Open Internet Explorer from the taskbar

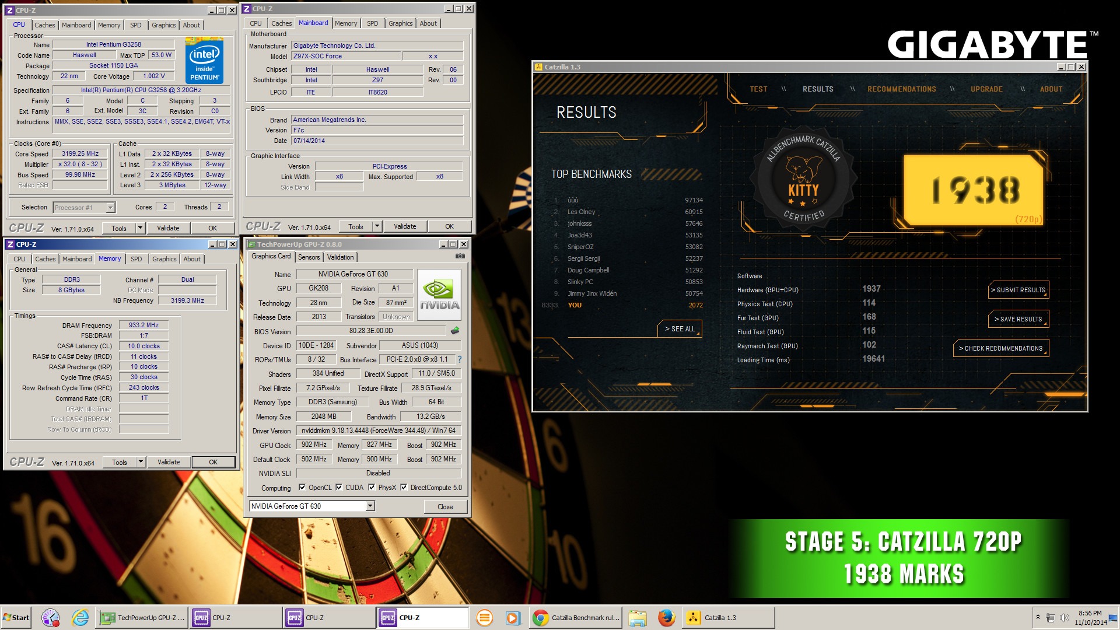[80, 618]
